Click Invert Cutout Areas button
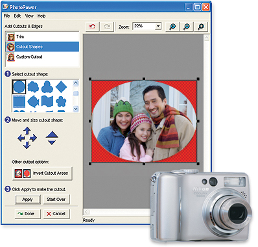The width and height of the screenshot is (258, 247). [x=42, y=173]
